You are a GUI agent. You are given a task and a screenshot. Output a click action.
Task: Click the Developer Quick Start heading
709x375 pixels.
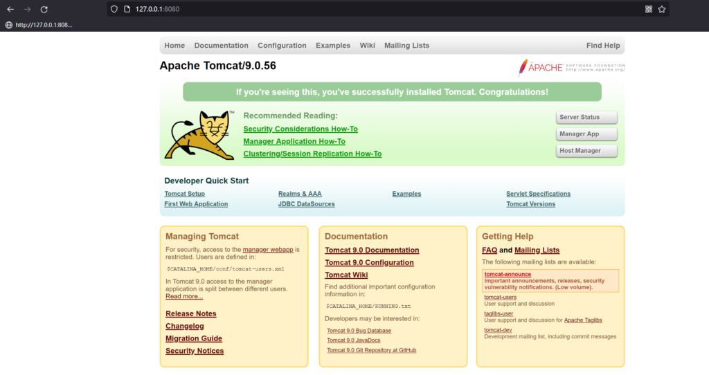[206, 181]
